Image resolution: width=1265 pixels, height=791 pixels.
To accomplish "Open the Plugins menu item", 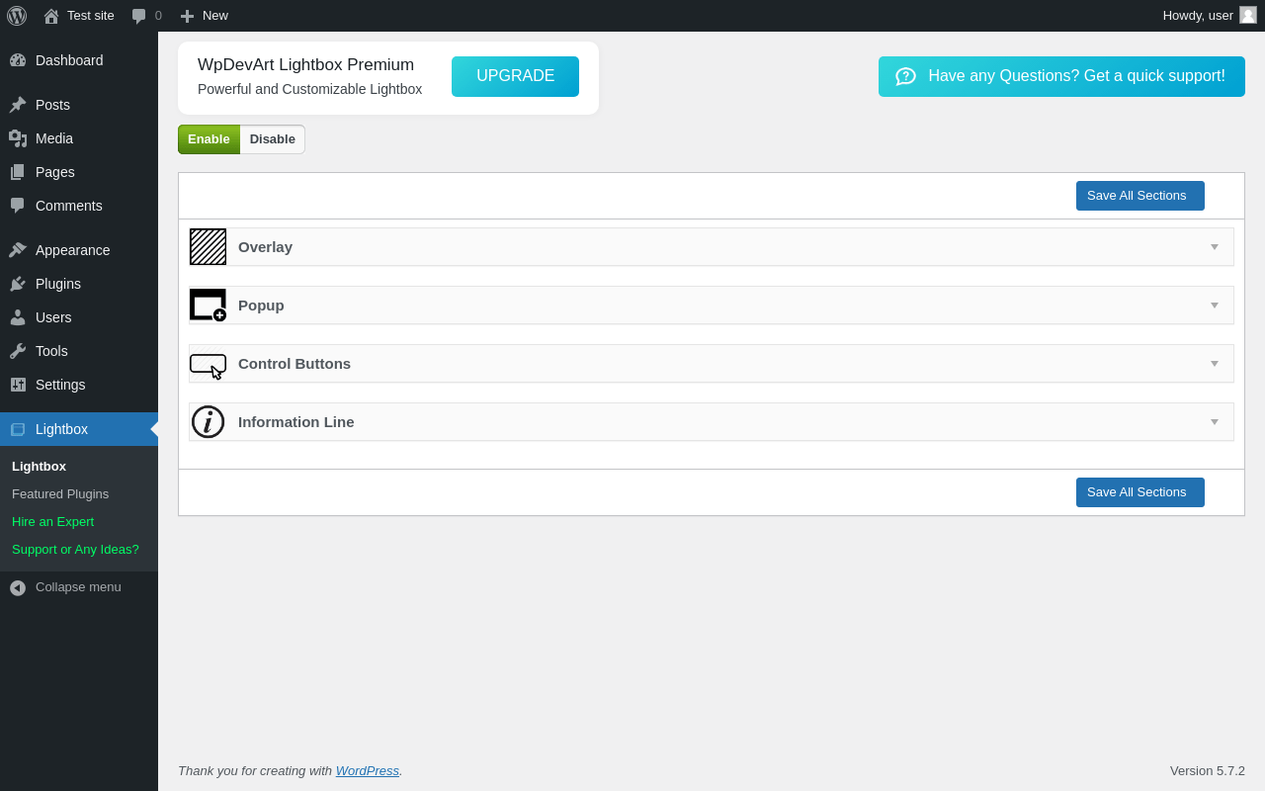I will coord(79,284).
